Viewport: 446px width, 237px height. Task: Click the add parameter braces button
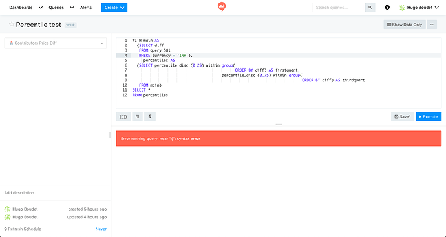123,116
